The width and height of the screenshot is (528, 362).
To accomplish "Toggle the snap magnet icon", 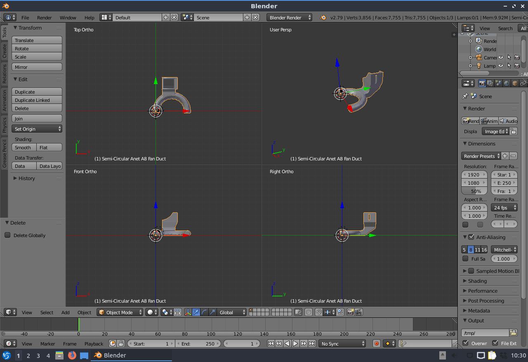I will 318,312.
